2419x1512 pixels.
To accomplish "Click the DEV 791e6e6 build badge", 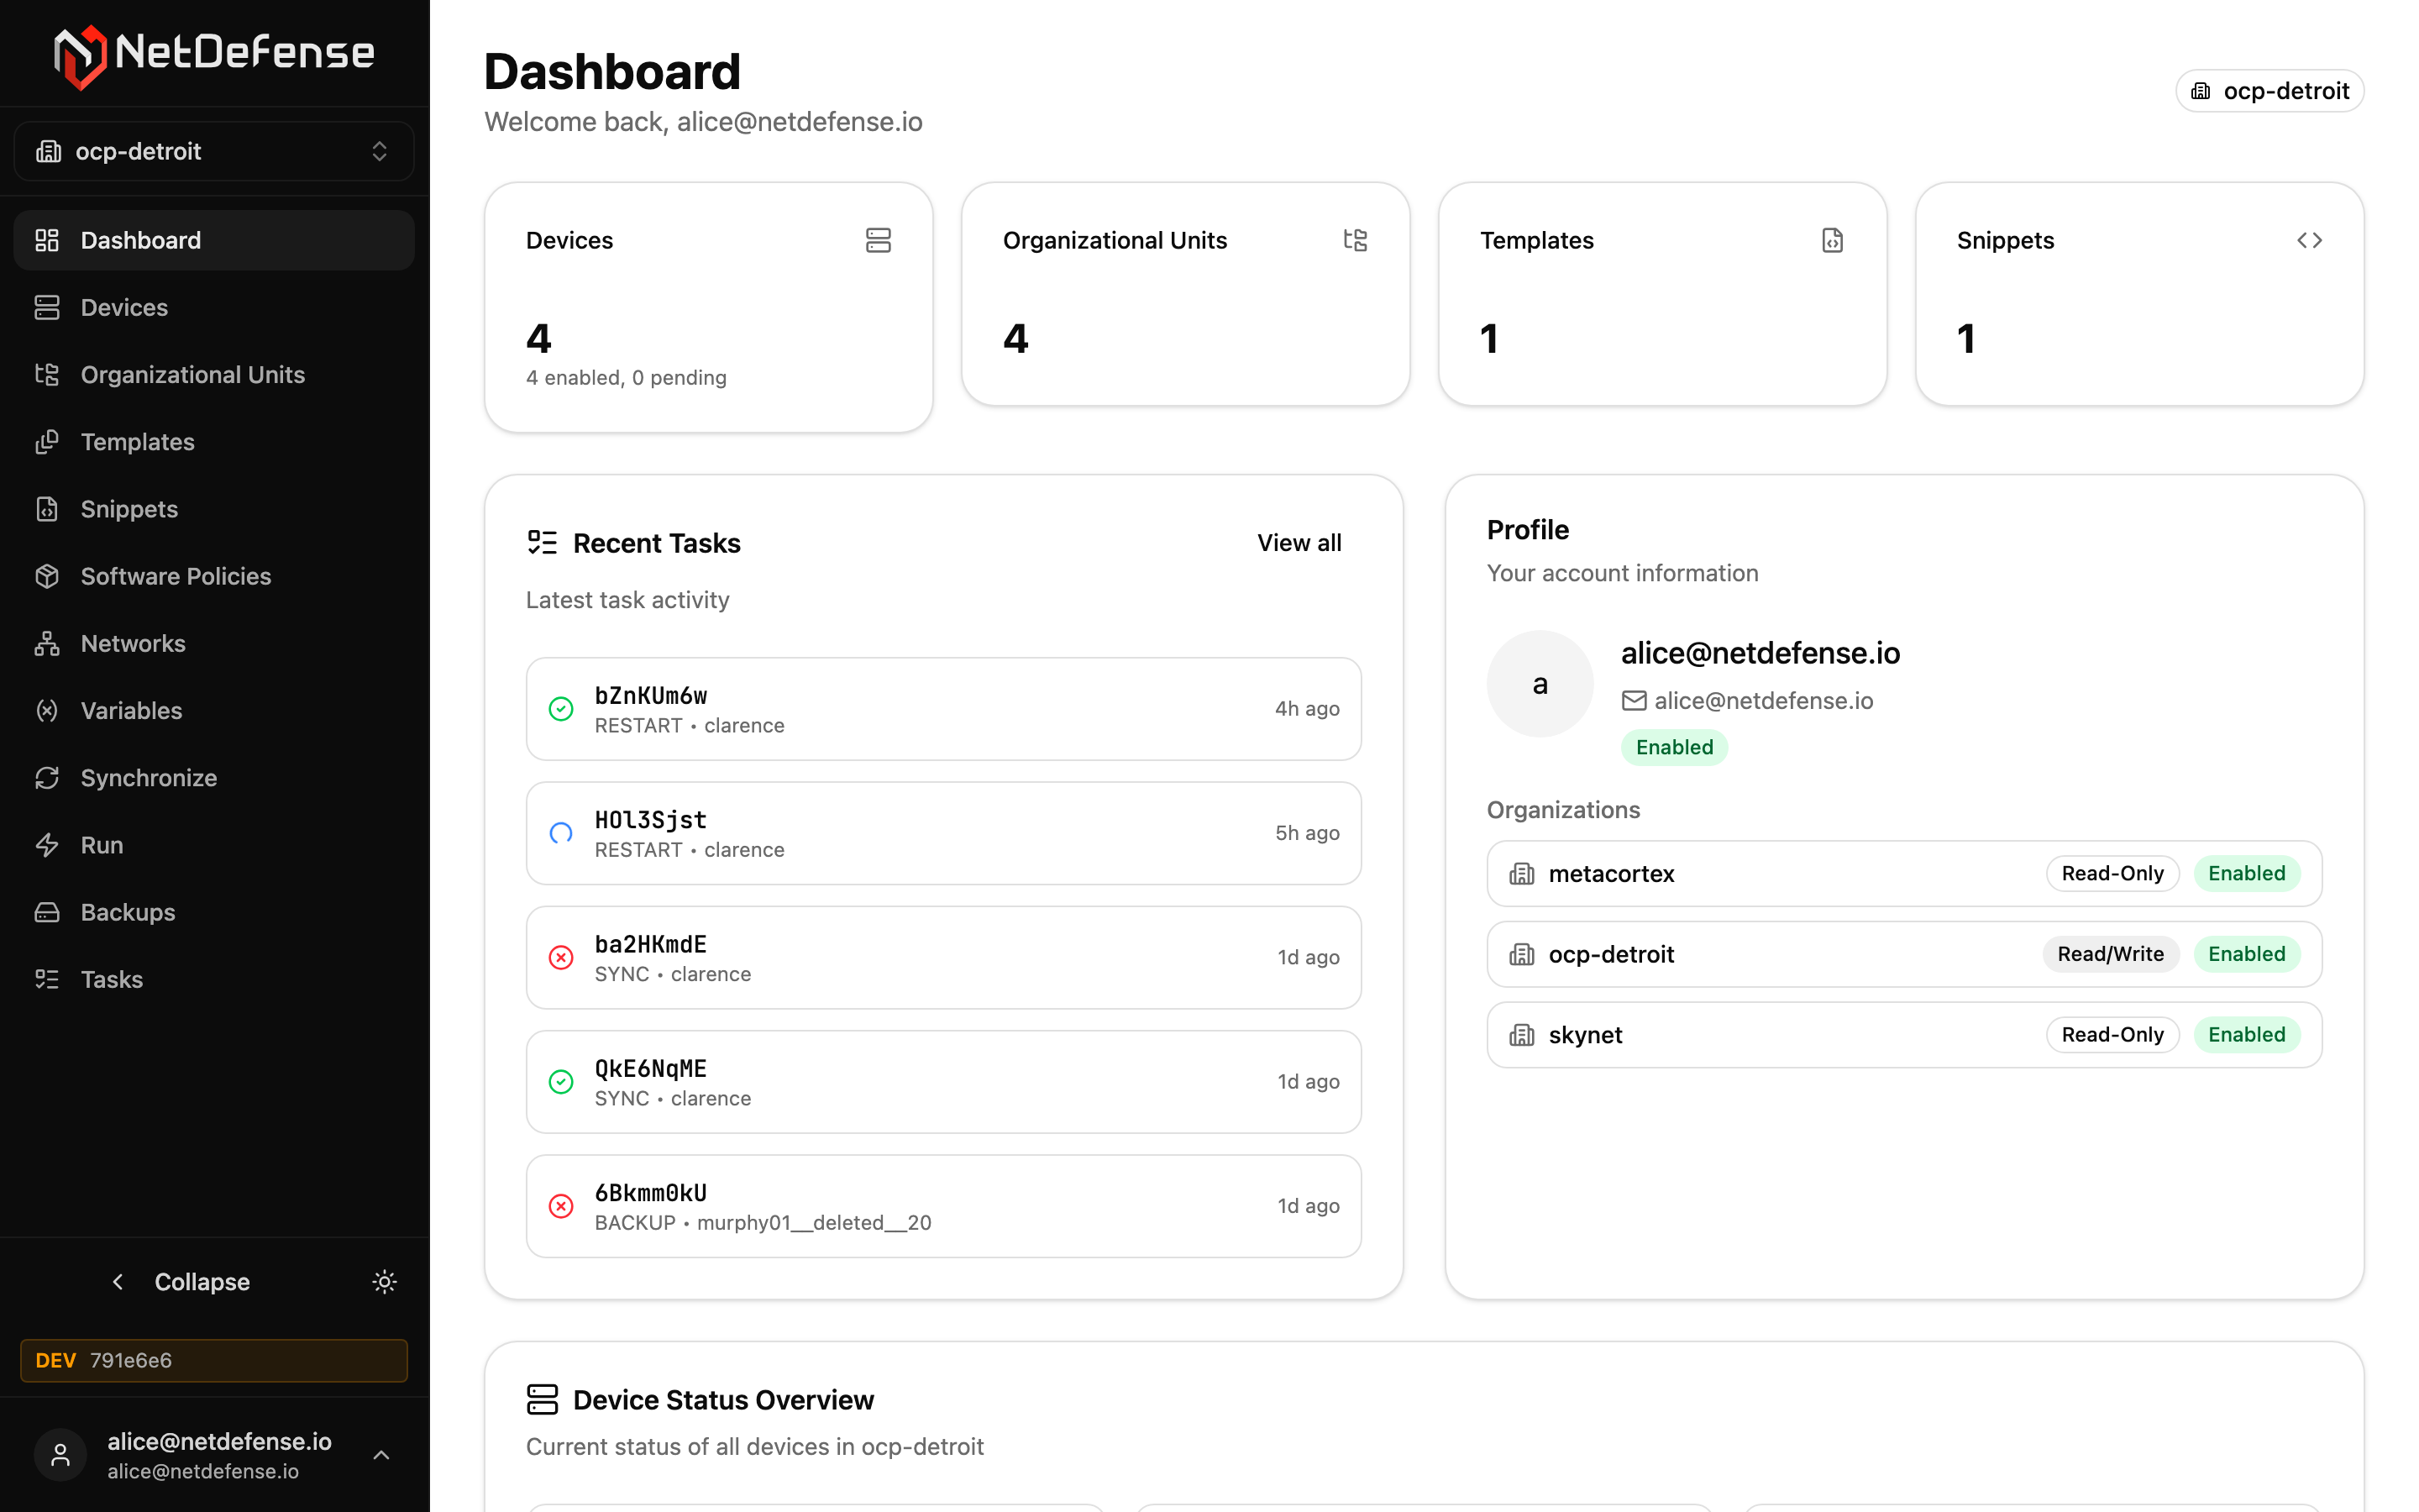I will [x=214, y=1360].
